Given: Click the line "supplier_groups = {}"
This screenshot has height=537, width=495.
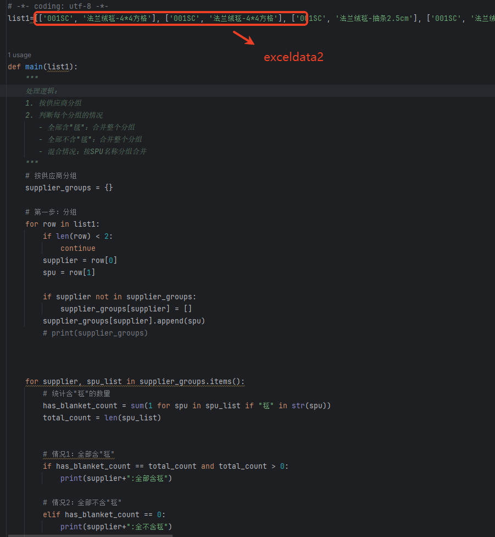Looking at the screenshot, I should (69, 188).
